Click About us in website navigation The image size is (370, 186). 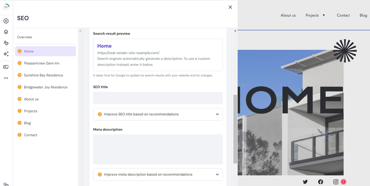point(288,15)
